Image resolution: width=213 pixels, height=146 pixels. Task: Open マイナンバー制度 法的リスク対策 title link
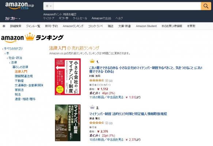(x=128, y=114)
